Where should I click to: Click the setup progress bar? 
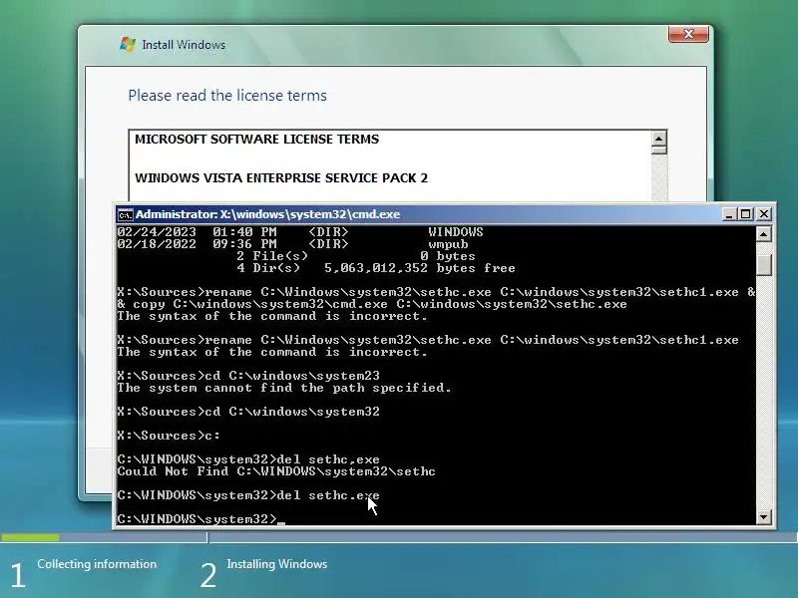pyautogui.click(x=399, y=537)
